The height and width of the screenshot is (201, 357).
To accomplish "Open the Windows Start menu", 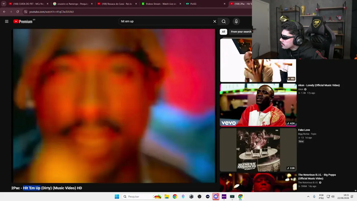I will click(117, 197).
